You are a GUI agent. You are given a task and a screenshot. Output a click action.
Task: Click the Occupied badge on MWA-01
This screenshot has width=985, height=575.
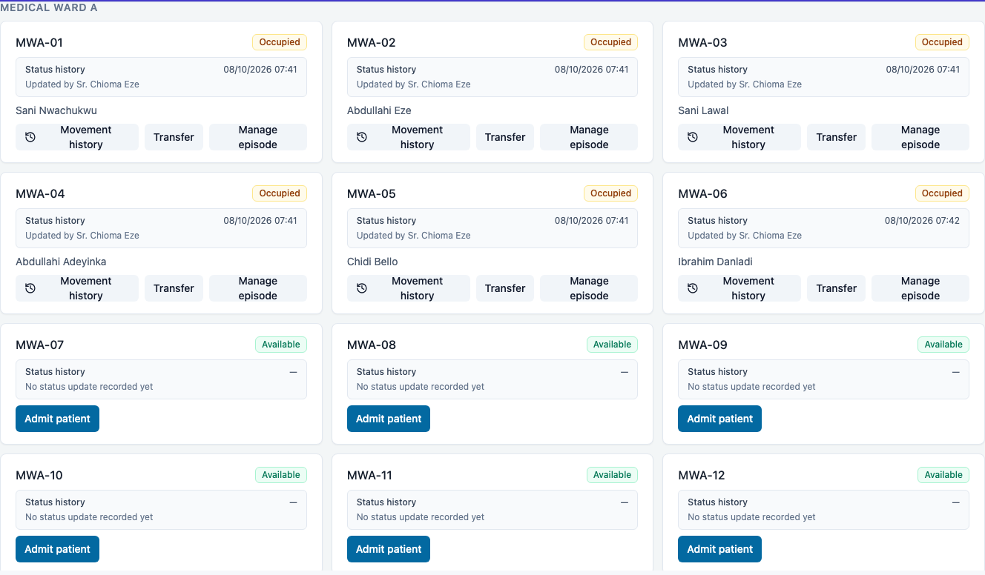coord(280,42)
